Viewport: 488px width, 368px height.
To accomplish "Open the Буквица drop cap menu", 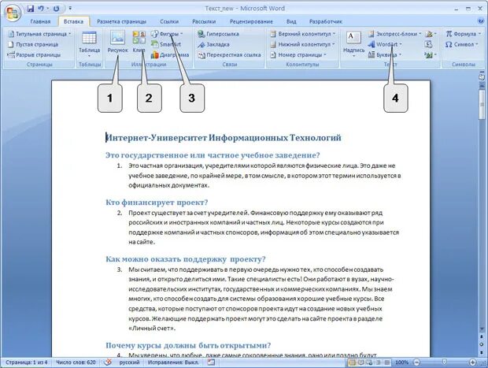I will (x=385, y=55).
